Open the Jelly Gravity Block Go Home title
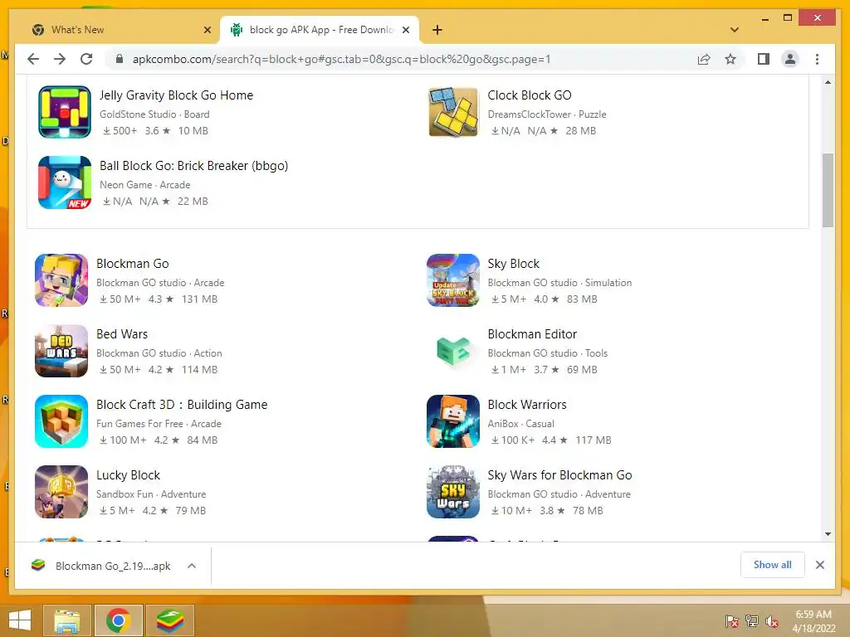Screen dimensions: 850x637 tap(176, 95)
